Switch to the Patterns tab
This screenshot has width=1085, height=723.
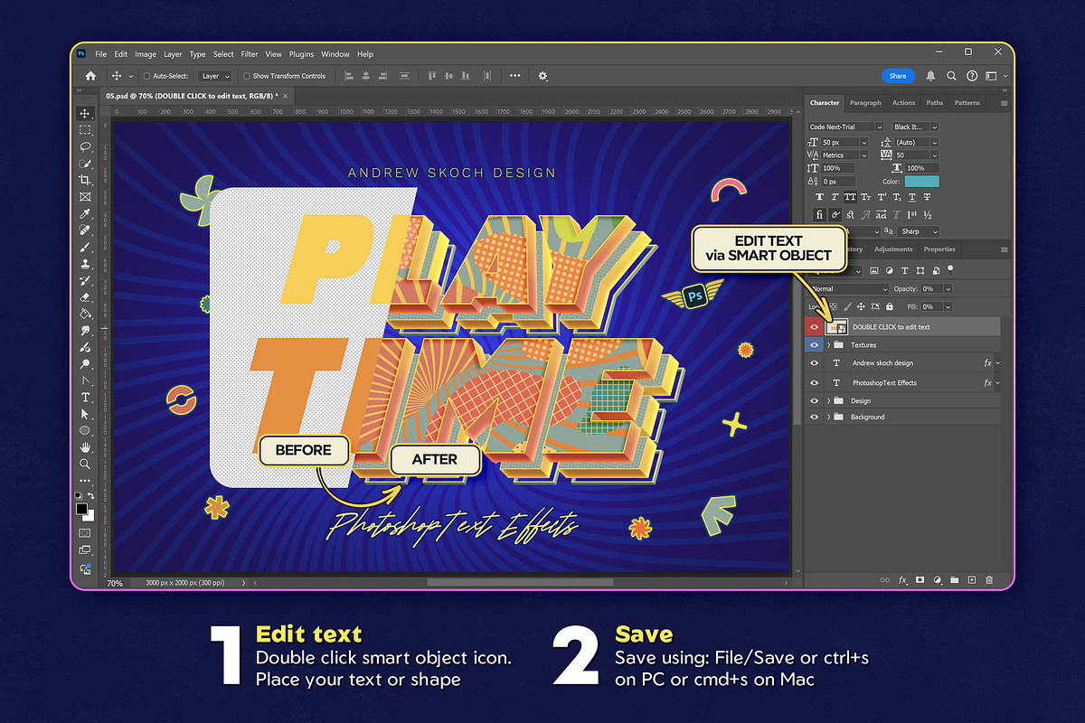967,103
